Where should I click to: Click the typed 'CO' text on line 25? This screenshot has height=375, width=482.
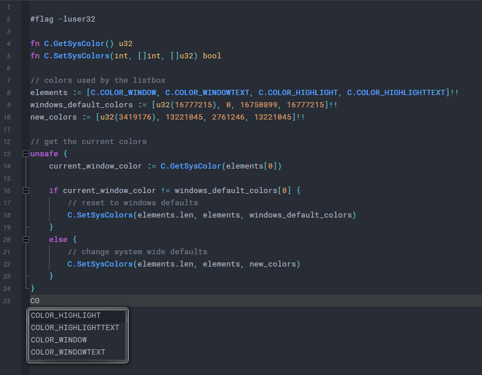pos(35,301)
